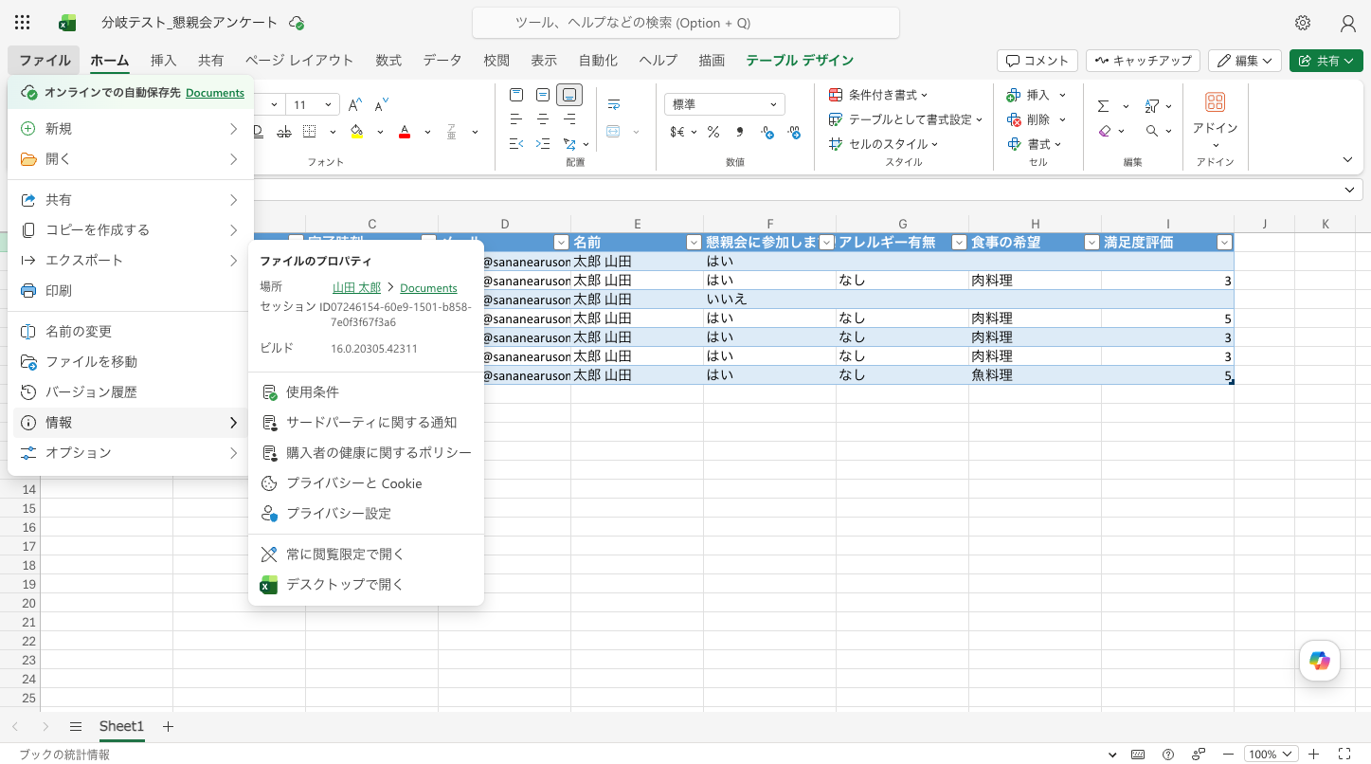Apply red font color swatch
Screen dimensions: 1371x764
tap(405, 132)
